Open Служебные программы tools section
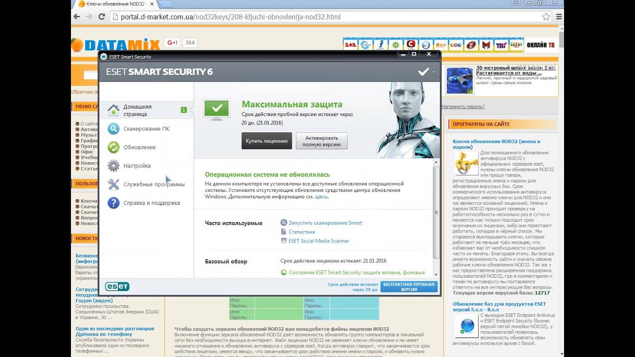The height and width of the screenshot is (357, 635). 145,184
